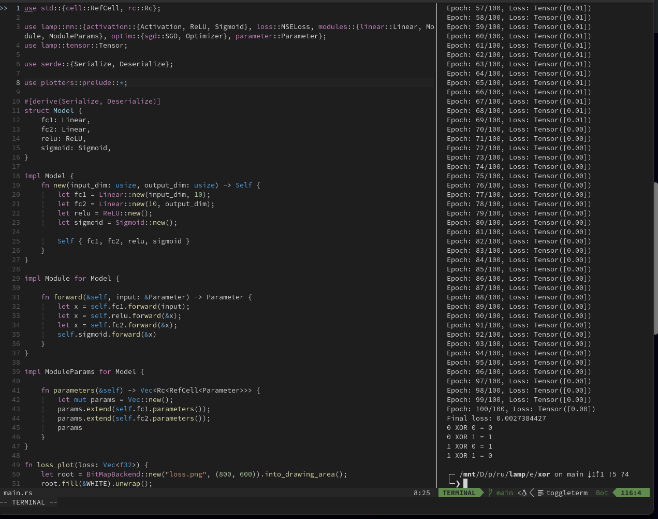Click 'let relu = ReLU::new();' line

coord(105,213)
